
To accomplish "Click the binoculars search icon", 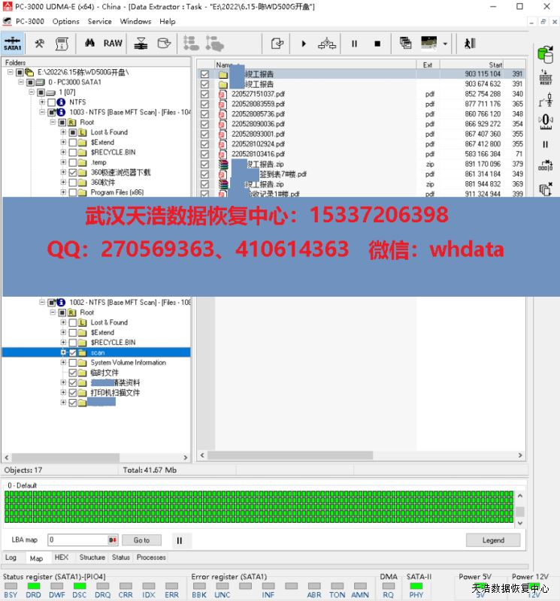I will pos(88,44).
